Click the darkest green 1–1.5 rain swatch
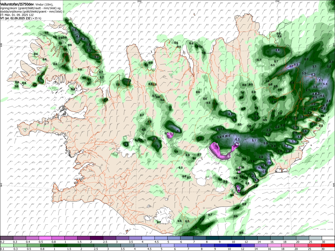The image size is (335, 251). click(61, 246)
